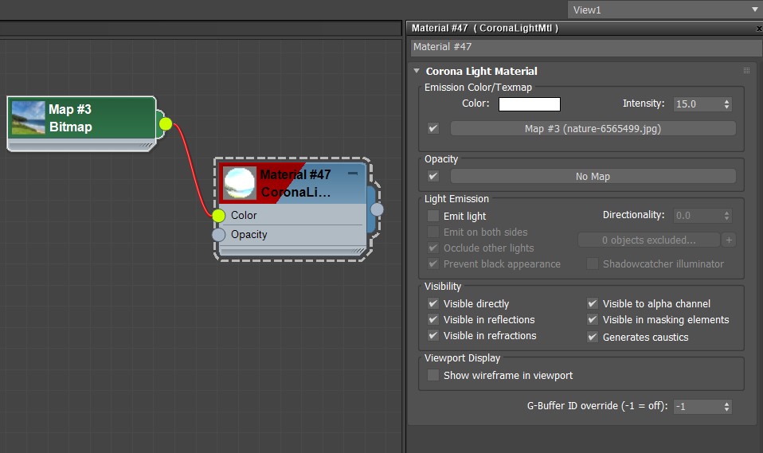The image size is (763, 453).
Task: Toggle Visible directly checkbox
Action: click(x=433, y=303)
